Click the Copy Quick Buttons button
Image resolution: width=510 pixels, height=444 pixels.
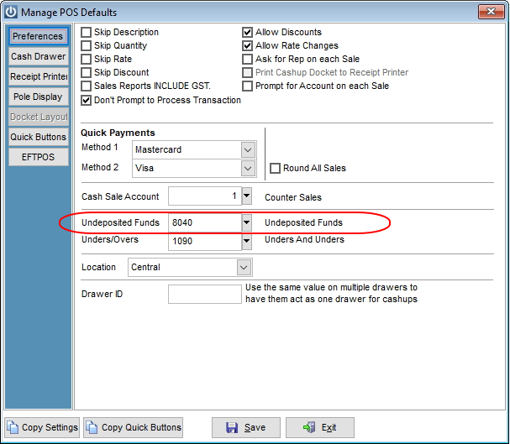(x=133, y=427)
